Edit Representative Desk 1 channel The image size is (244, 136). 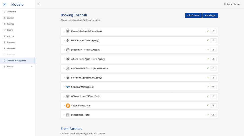(x=213, y=68)
